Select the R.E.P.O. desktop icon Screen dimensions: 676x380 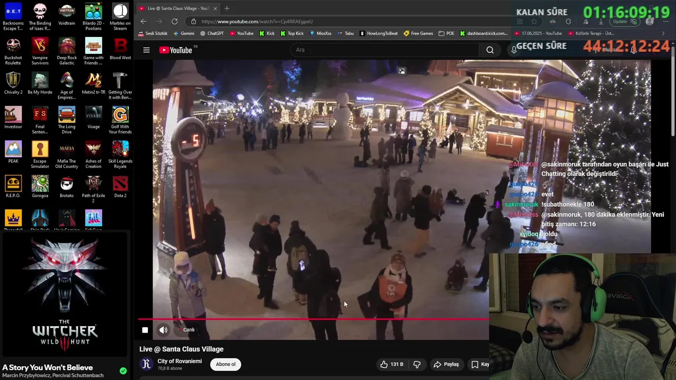pyautogui.click(x=13, y=187)
